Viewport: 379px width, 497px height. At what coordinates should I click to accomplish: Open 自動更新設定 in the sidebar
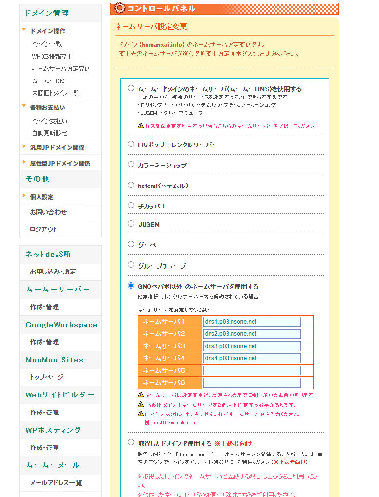[x=49, y=133]
